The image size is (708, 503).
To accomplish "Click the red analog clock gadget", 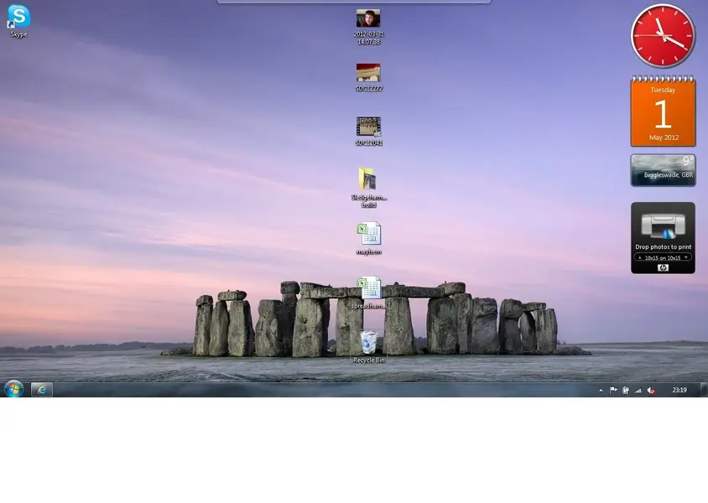I will 663,36.
